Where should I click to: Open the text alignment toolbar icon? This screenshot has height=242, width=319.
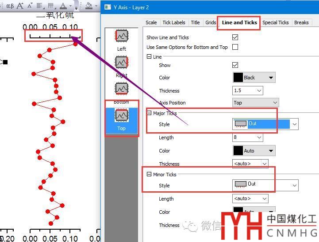40,6
